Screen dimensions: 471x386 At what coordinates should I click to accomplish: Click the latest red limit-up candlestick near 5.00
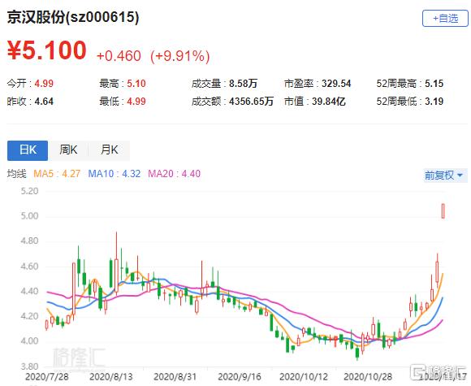point(443,211)
